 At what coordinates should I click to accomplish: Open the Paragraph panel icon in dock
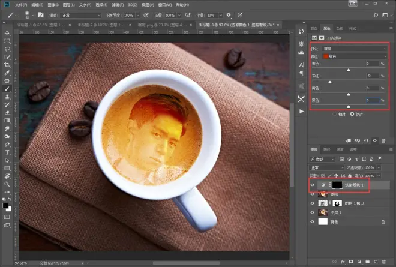tap(301, 73)
